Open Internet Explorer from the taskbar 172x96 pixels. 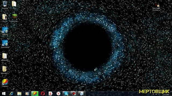(11, 94)
